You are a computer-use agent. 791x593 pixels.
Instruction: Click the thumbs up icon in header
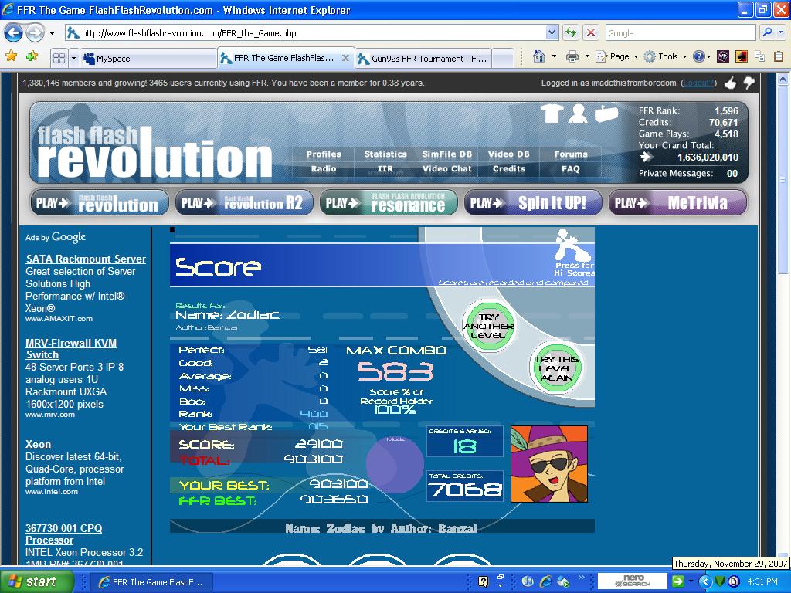pos(730,83)
